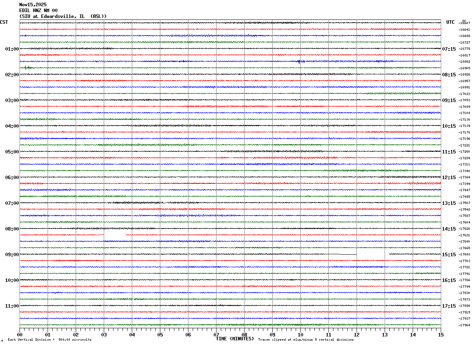472x345 pixels.
Task: Click the blue trace spike near minute 10
Action: point(299,62)
